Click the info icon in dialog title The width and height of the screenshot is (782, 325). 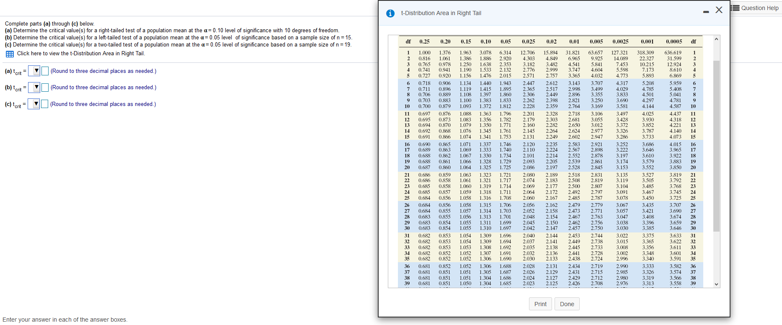pos(390,13)
